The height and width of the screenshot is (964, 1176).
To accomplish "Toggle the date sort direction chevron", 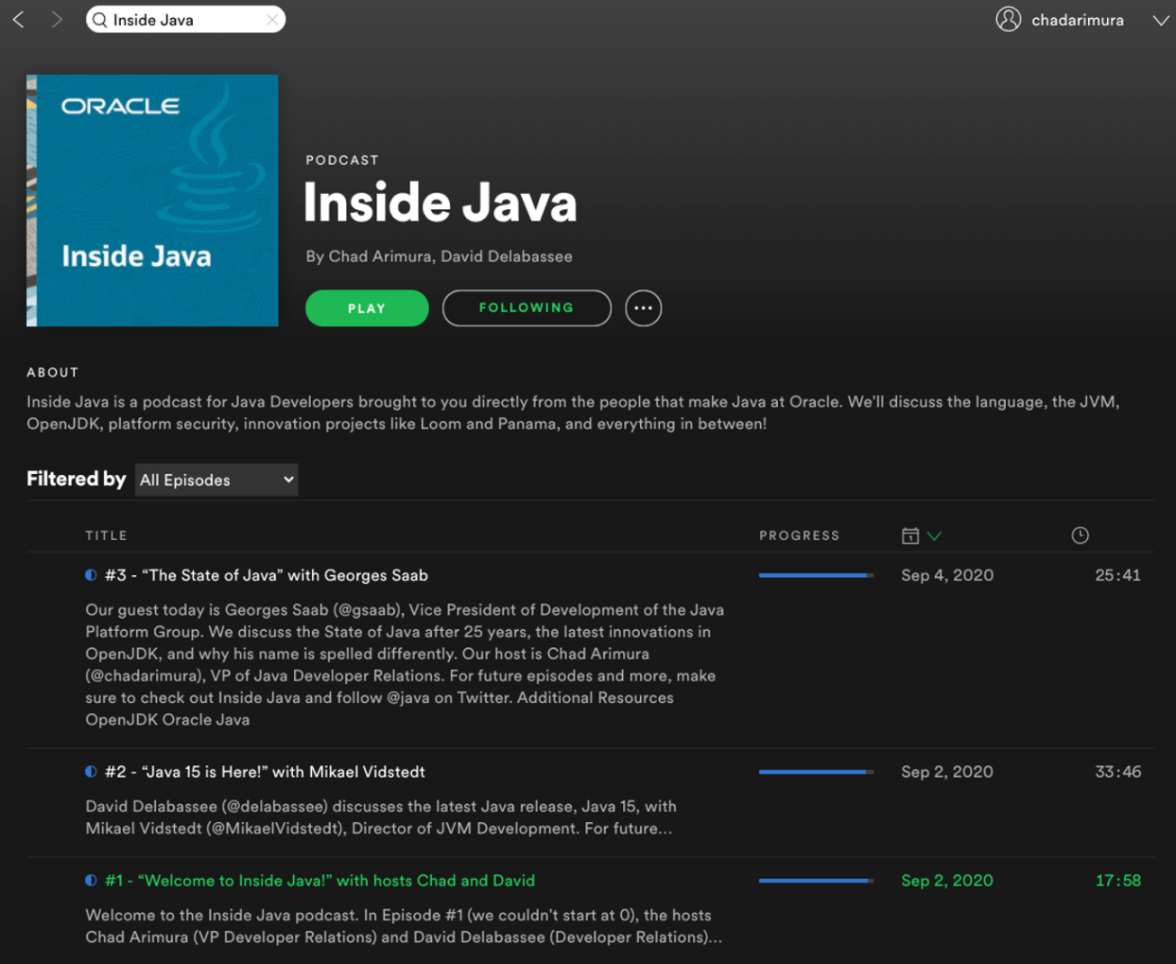I will point(934,535).
